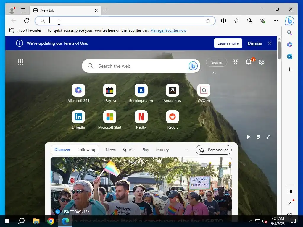Open the tab actions menu icon

coord(23,10)
